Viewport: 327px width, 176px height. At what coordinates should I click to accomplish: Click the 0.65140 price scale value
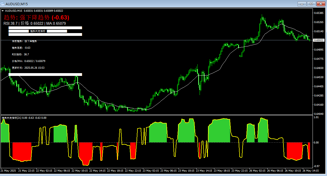(319, 31)
